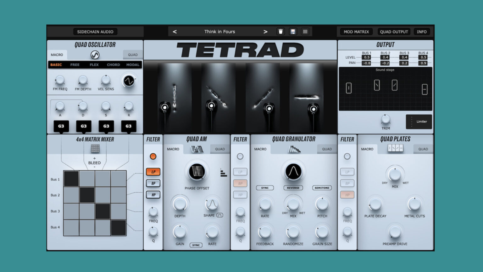Click the waveform icon in the Quad Oscillator header

click(95, 54)
